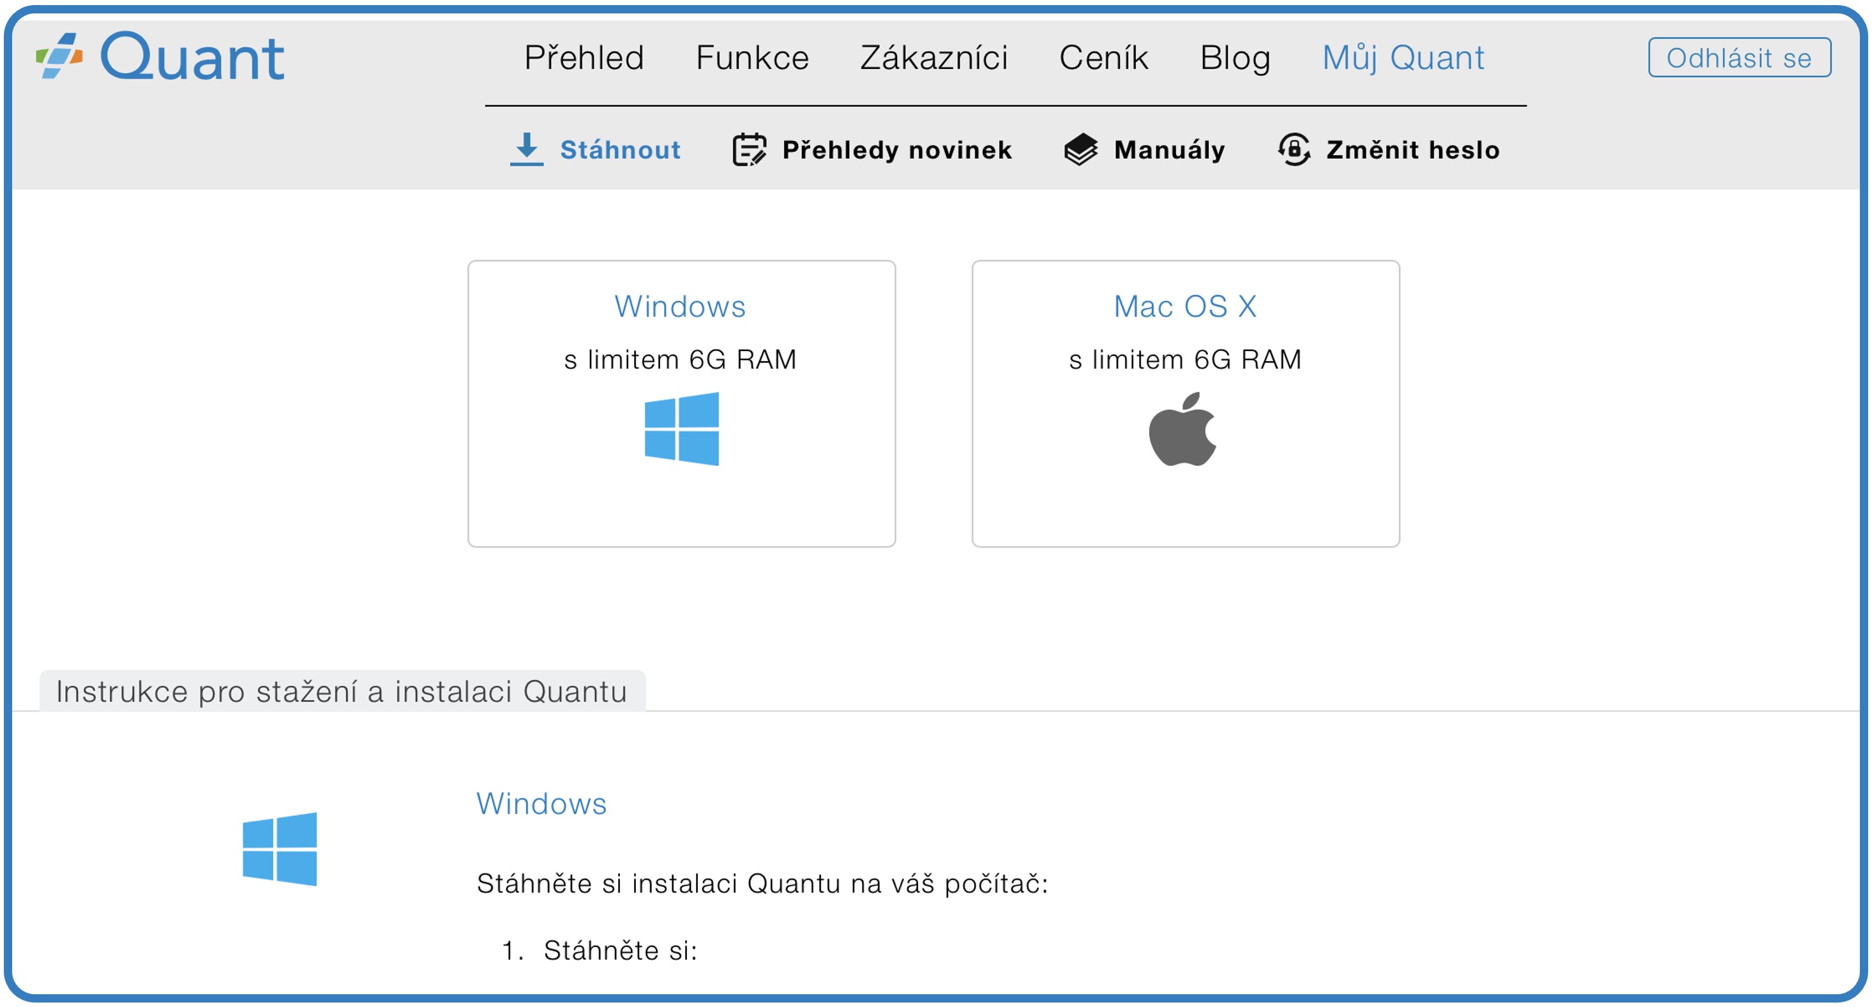Click the Quant logo icon
1872x1007 pixels.
[59, 56]
